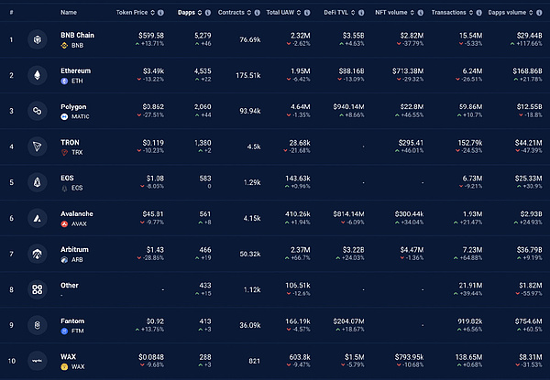Open the WAX logo icon
This screenshot has height=380, width=550.
(37, 360)
